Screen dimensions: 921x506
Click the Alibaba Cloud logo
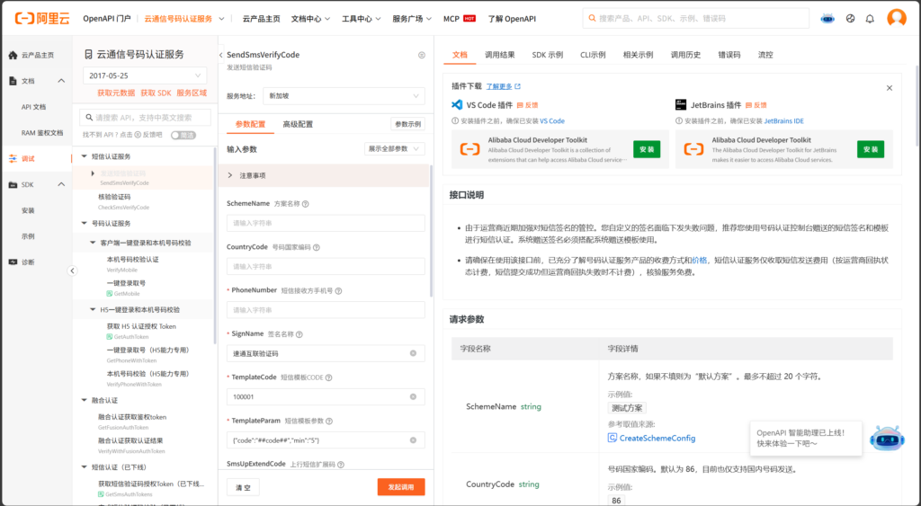point(38,18)
